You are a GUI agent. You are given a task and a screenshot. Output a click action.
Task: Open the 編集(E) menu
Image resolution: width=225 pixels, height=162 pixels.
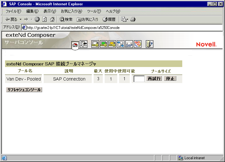pos(32,11)
